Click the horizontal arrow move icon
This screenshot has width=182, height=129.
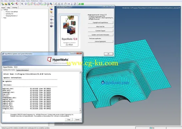(69, 4)
